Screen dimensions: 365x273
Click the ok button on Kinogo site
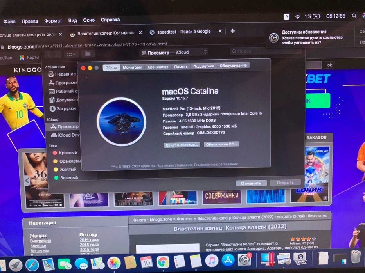click(x=329, y=65)
